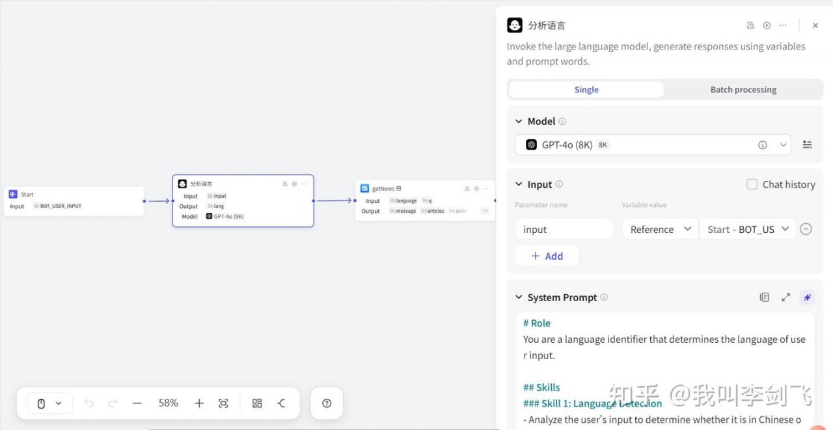Switch to the Batch processing tab
This screenshot has width=833, height=430.
coord(743,90)
